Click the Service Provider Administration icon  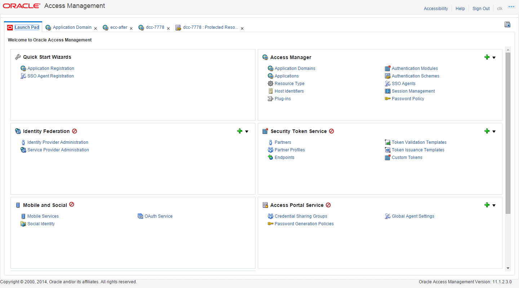[x=23, y=150]
